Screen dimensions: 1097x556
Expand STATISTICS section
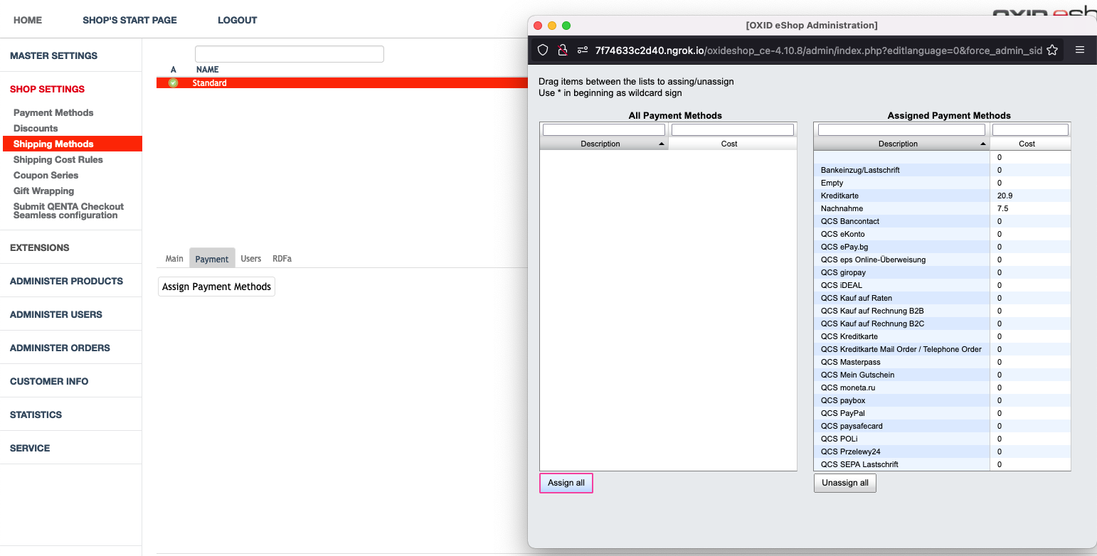pyautogui.click(x=36, y=415)
